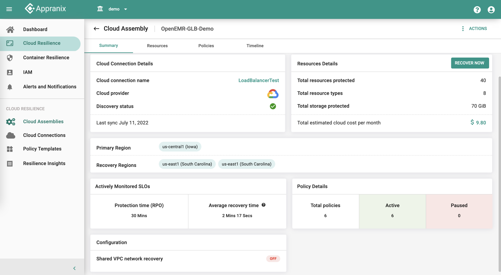Click the back arrow beside Cloud Assembly
The width and height of the screenshot is (501, 275).
[x=96, y=29]
